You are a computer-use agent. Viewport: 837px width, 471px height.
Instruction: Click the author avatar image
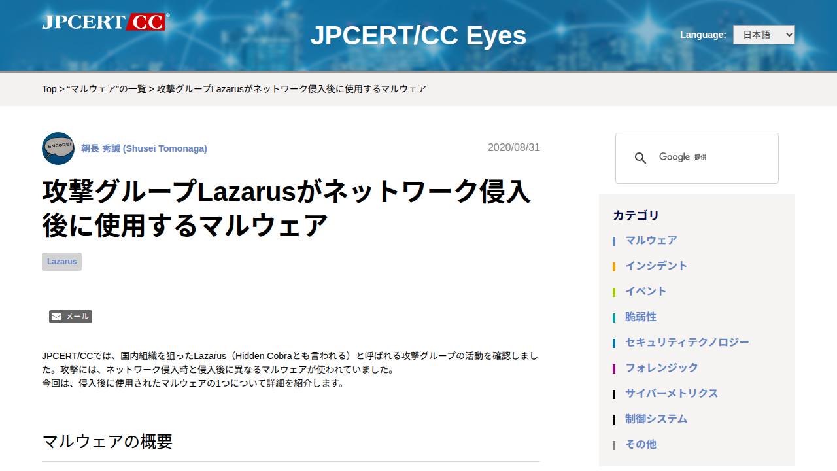coord(58,148)
